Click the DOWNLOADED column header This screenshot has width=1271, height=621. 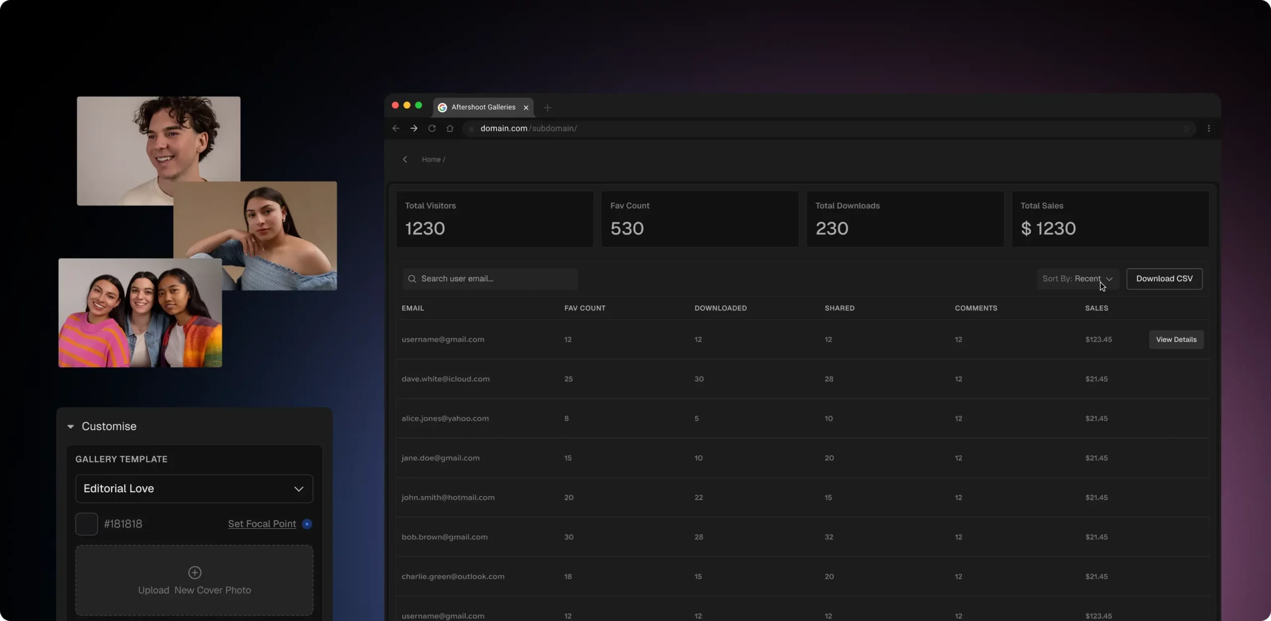pos(720,308)
